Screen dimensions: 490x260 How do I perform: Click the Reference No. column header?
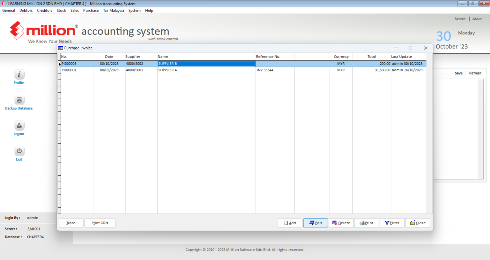pos(275,57)
